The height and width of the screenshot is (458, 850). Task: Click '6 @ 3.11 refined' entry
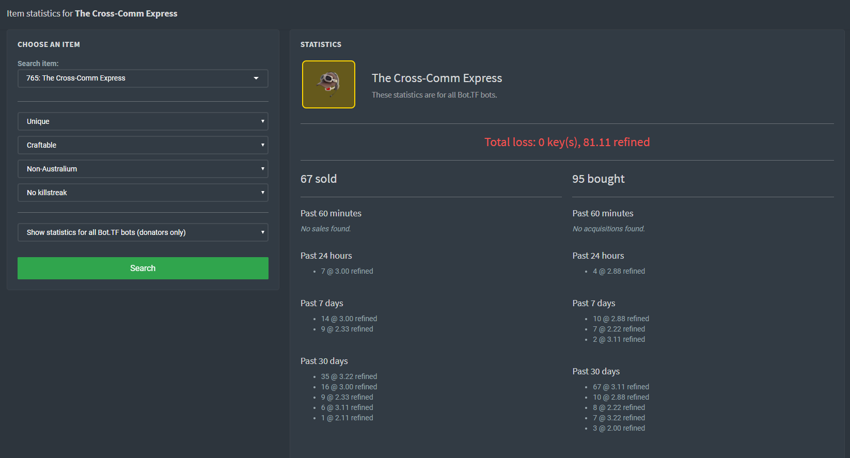tap(347, 407)
